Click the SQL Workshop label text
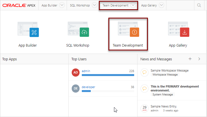The width and height of the screenshot is (207, 117). (x=78, y=45)
